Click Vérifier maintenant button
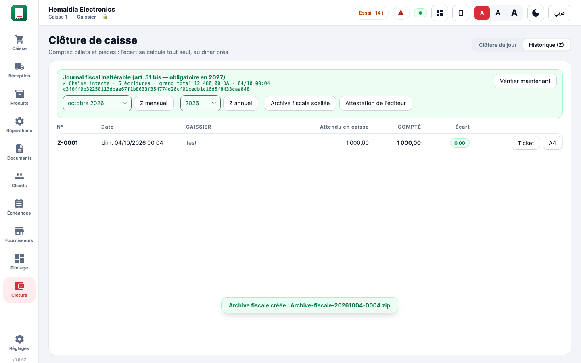The width and height of the screenshot is (581, 363). point(525,81)
